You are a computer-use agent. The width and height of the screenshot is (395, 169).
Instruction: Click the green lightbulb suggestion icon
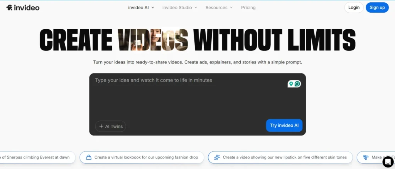pos(291,84)
